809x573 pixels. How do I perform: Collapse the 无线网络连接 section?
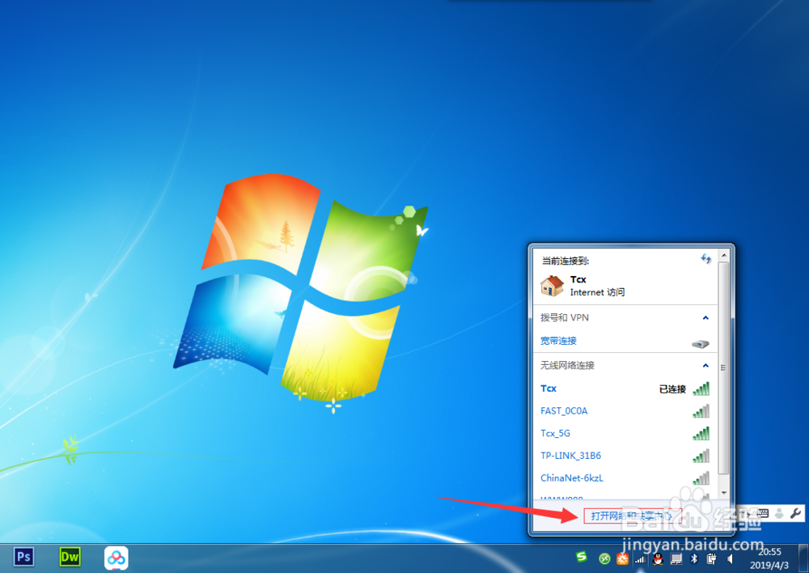[x=705, y=366]
